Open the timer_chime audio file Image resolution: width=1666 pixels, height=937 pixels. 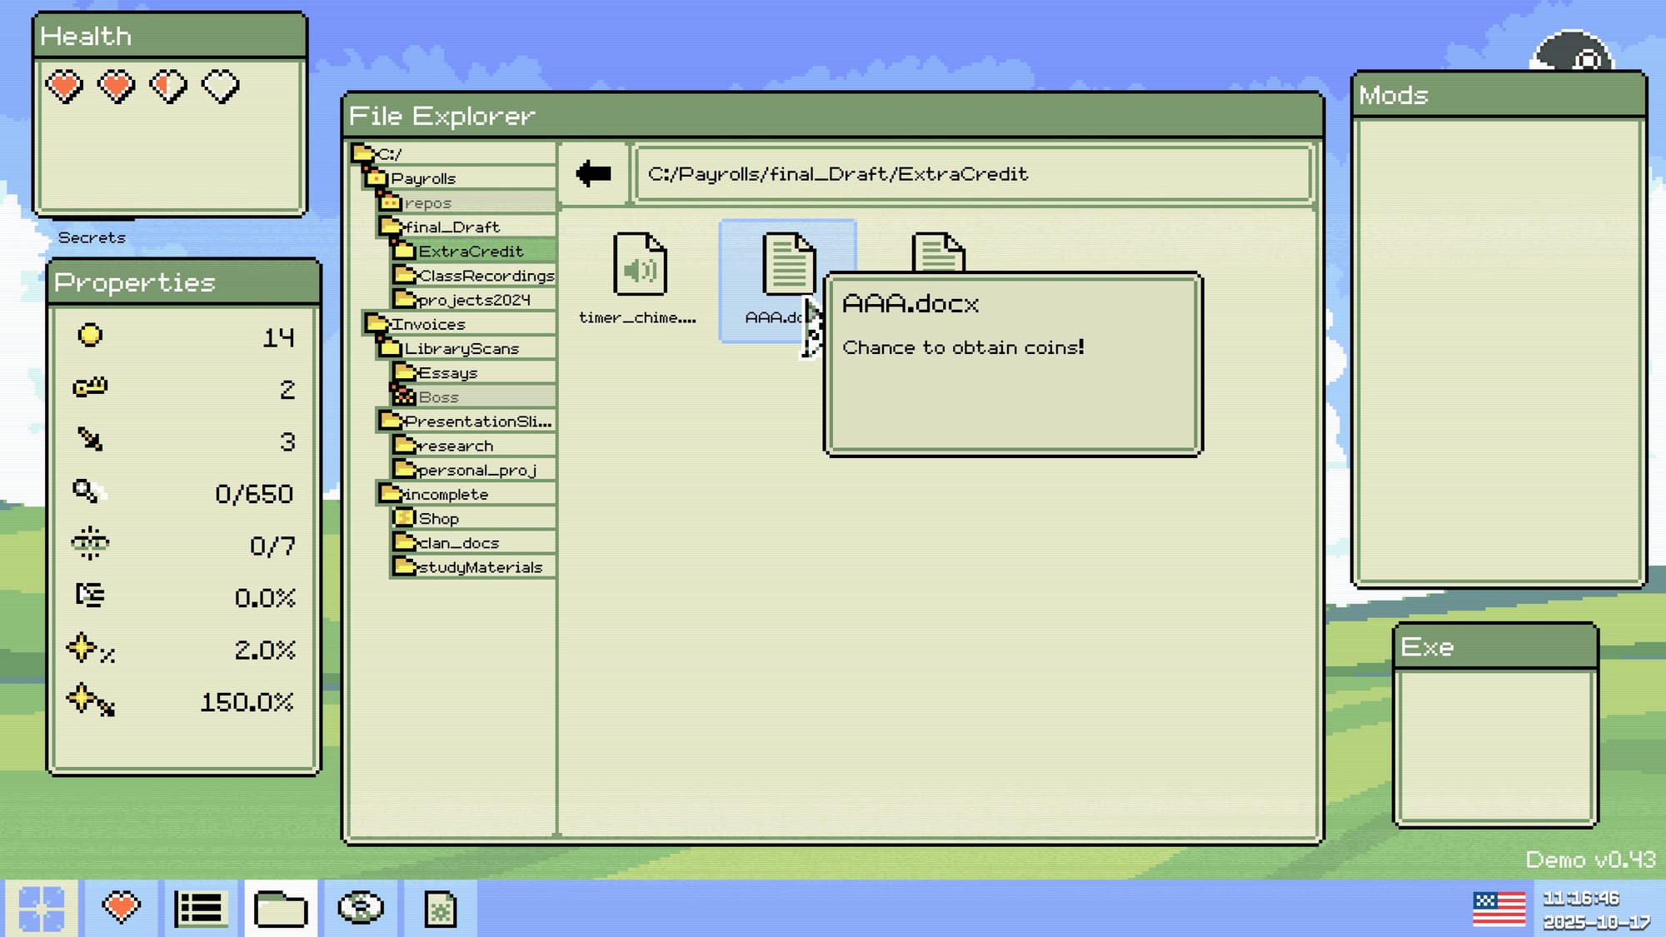click(639, 265)
